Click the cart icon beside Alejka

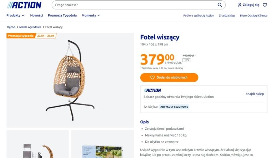pyautogui.click(x=145, y=107)
